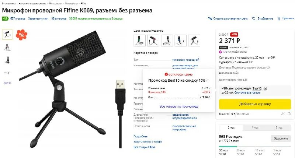The height and width of the screenshot is (158, 295).
Task: Select second microphone thumbnail in gallery
Action: click(x=7, y=47)
